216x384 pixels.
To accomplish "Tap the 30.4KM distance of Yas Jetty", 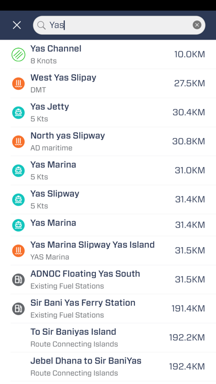I will click(x=188, y=113).
